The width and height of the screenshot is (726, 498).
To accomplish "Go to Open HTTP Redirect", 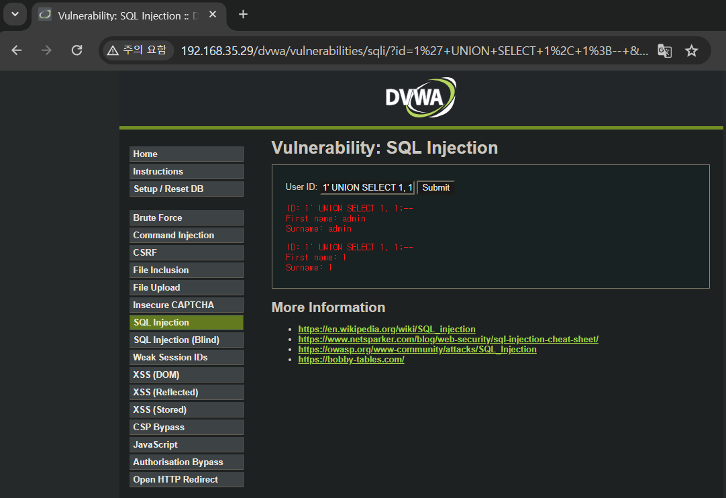I will tap(187, 479).
